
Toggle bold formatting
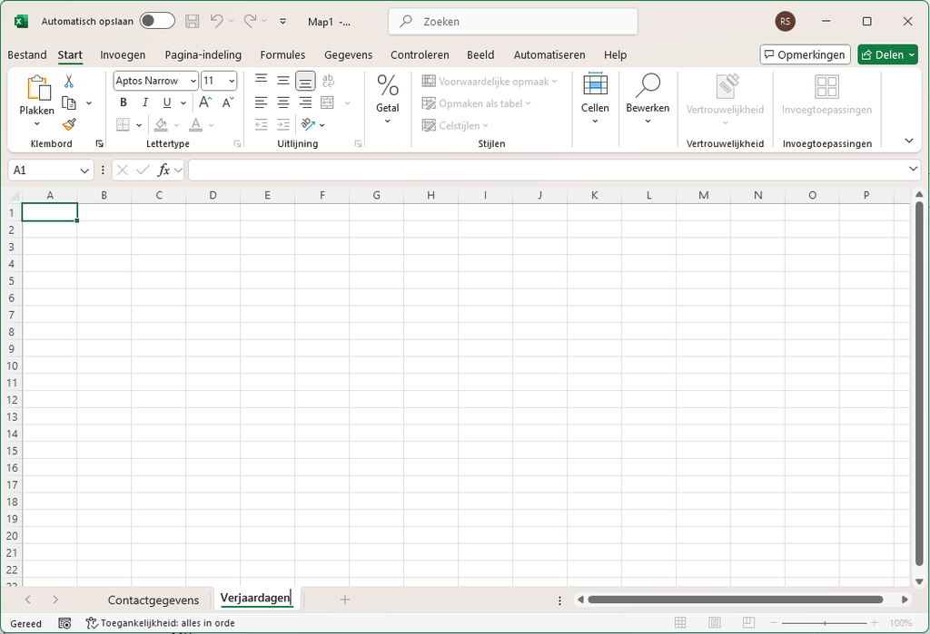tap(124, 102)
